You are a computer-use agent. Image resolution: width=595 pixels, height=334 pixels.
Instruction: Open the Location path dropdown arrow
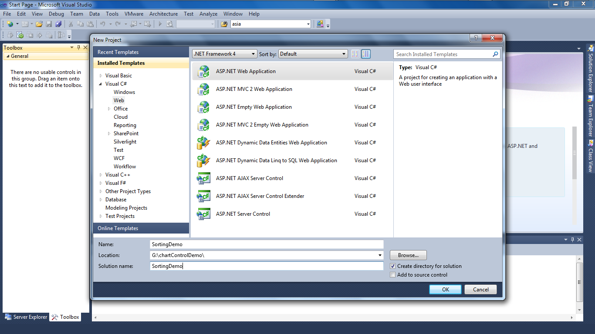pyautogui.click(x=380, y=255)
